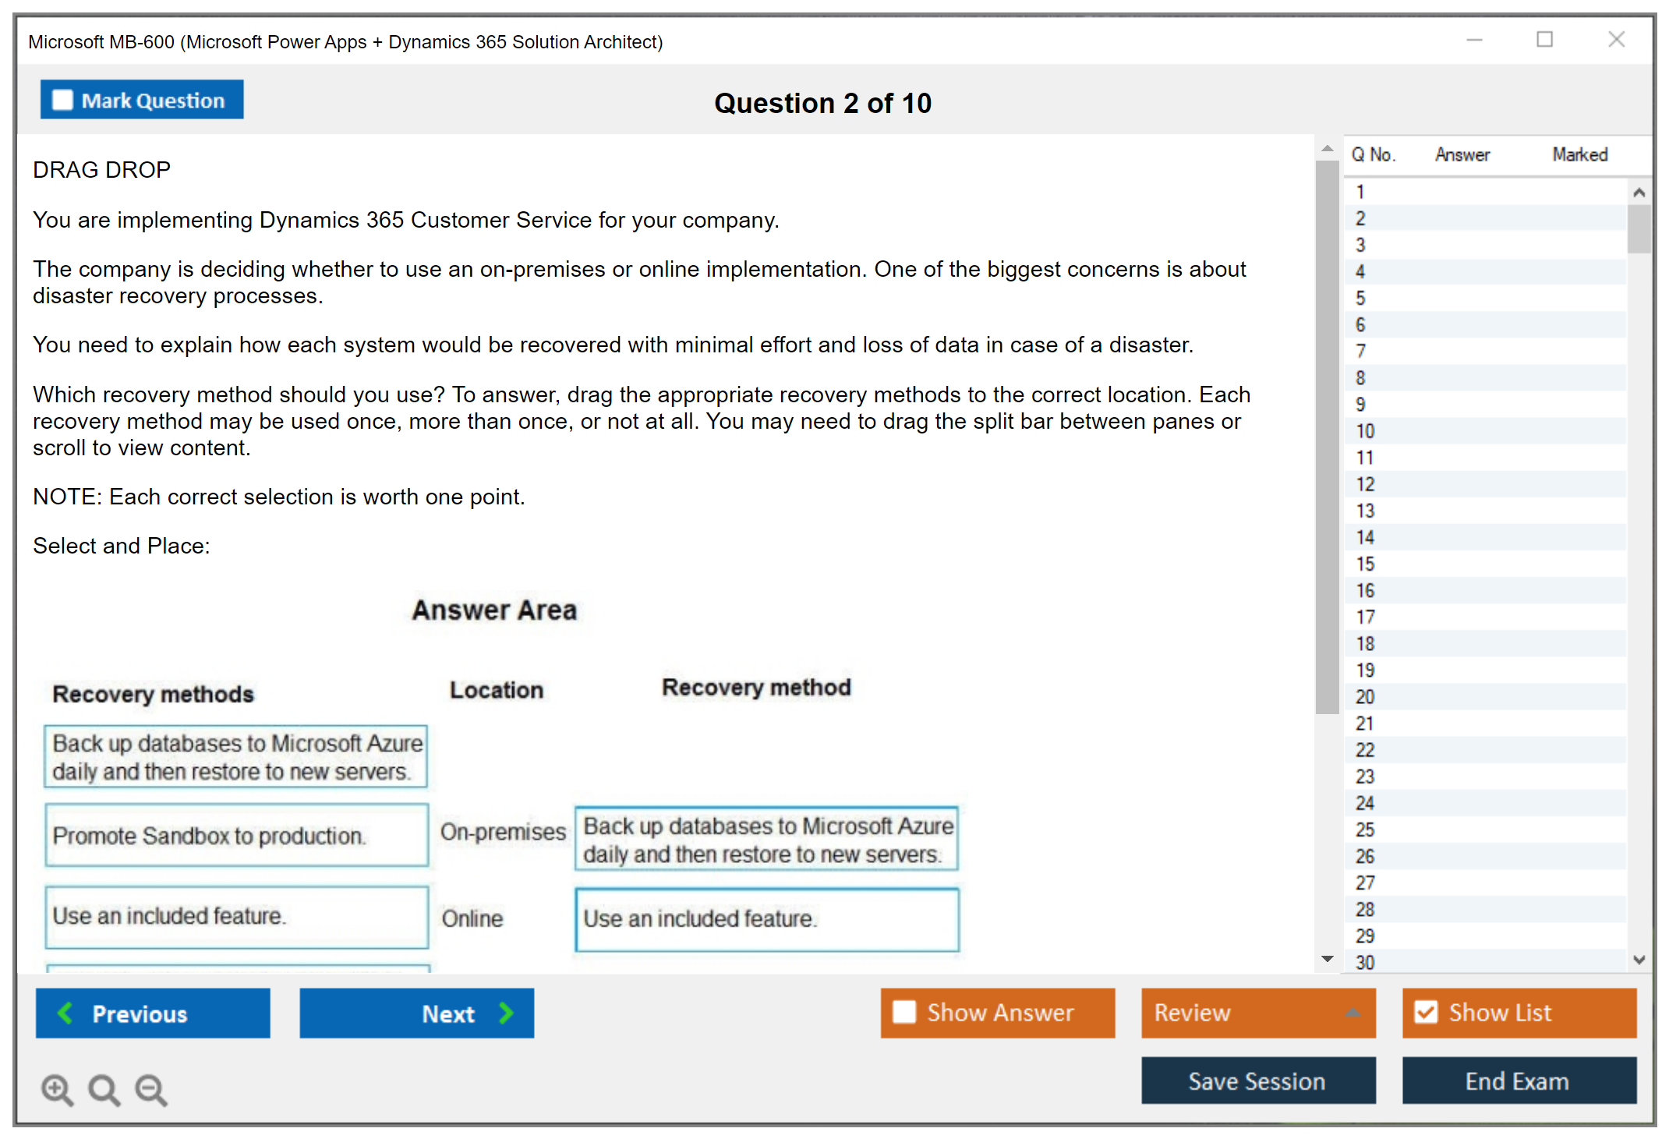Click the left chevron on Previous

click(65, 1013)
